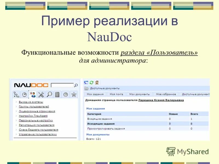Screen dimensions: 219x164
Task: Select the magnifier search icon in sidebar
Action: [x=49, y=95]
